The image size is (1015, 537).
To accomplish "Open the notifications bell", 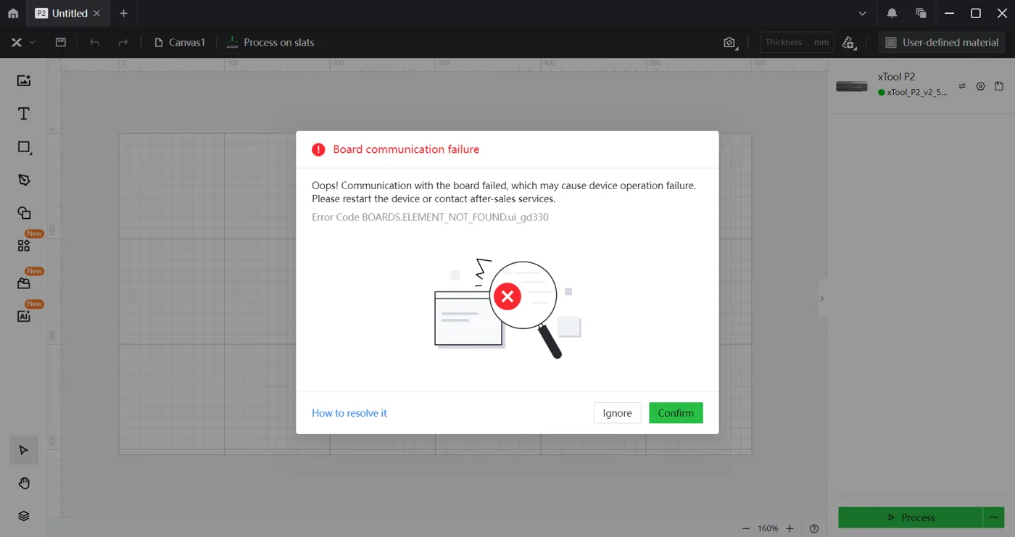I will pyautogui.click(x=892, y=13).
